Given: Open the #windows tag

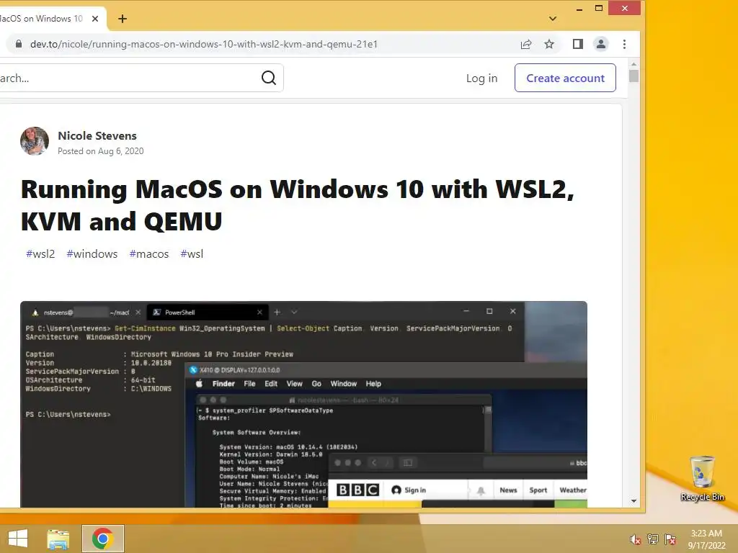Looking at the screenshot, I should 92,254.
